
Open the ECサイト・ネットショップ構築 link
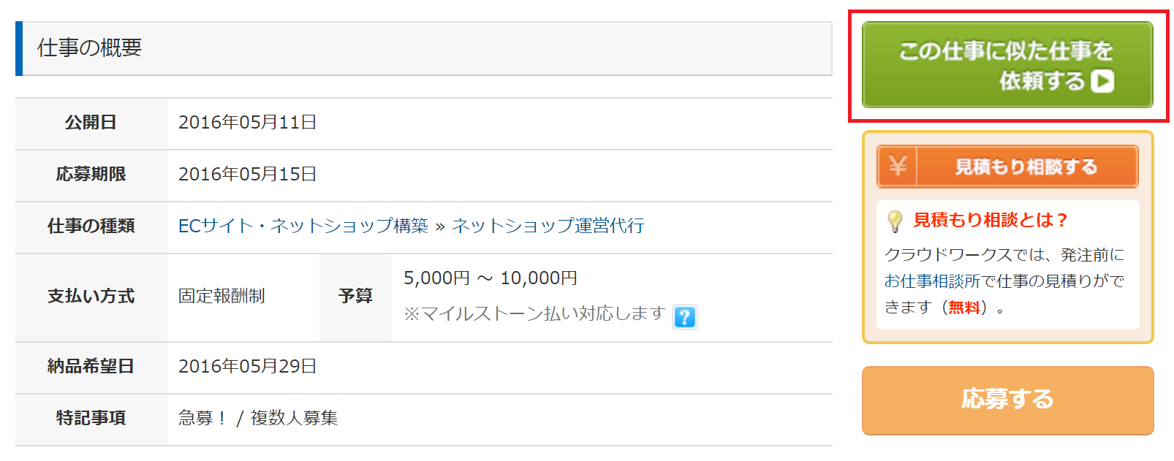303,226
